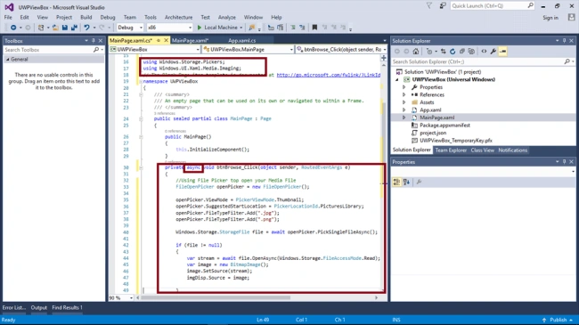Click the Alphabetical sort icon in Properties panel
Screen dimensions: 579x325
point(406,182)
